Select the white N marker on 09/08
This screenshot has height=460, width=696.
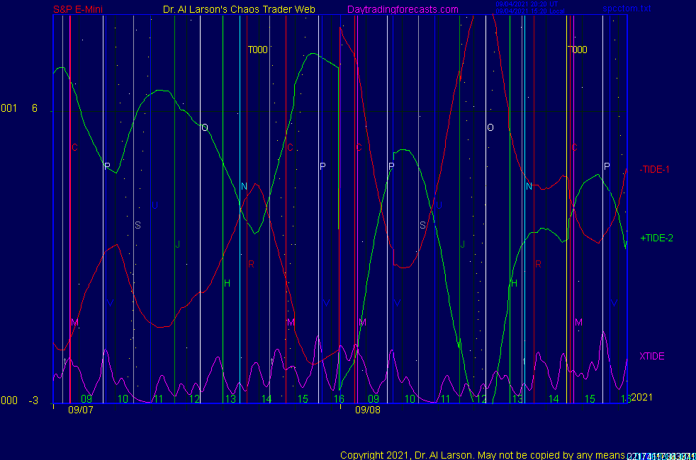[x=529, y=187]
